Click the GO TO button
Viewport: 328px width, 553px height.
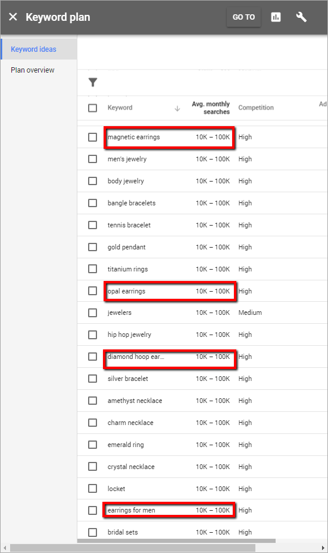[243, 17]
